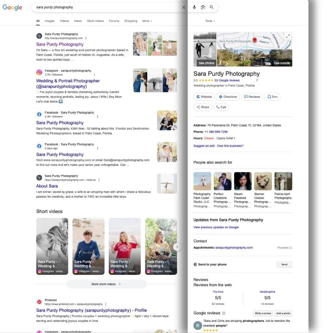Open Sara Purdy Photography Pinterest Profile link
The image size is (333, 333).
[92, 310]
